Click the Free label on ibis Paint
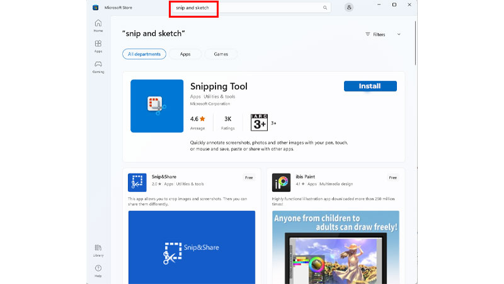This screenshot has width=504, height=284. click(x=392, y=178)
